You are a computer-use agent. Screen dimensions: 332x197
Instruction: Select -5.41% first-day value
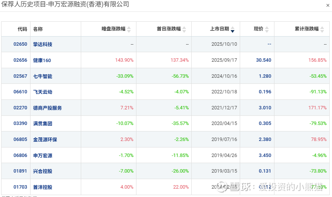(x=181, y=108)
